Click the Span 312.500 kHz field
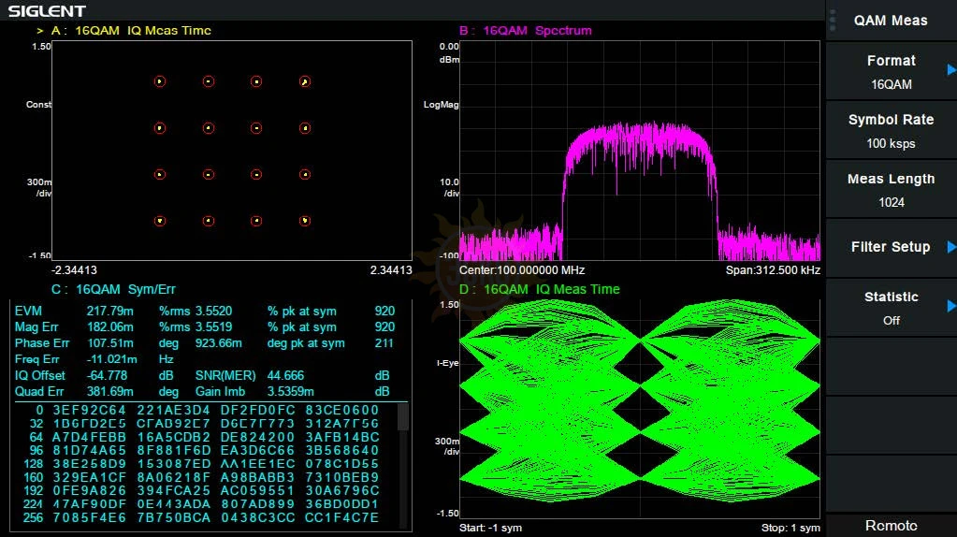 coord(773,270)
